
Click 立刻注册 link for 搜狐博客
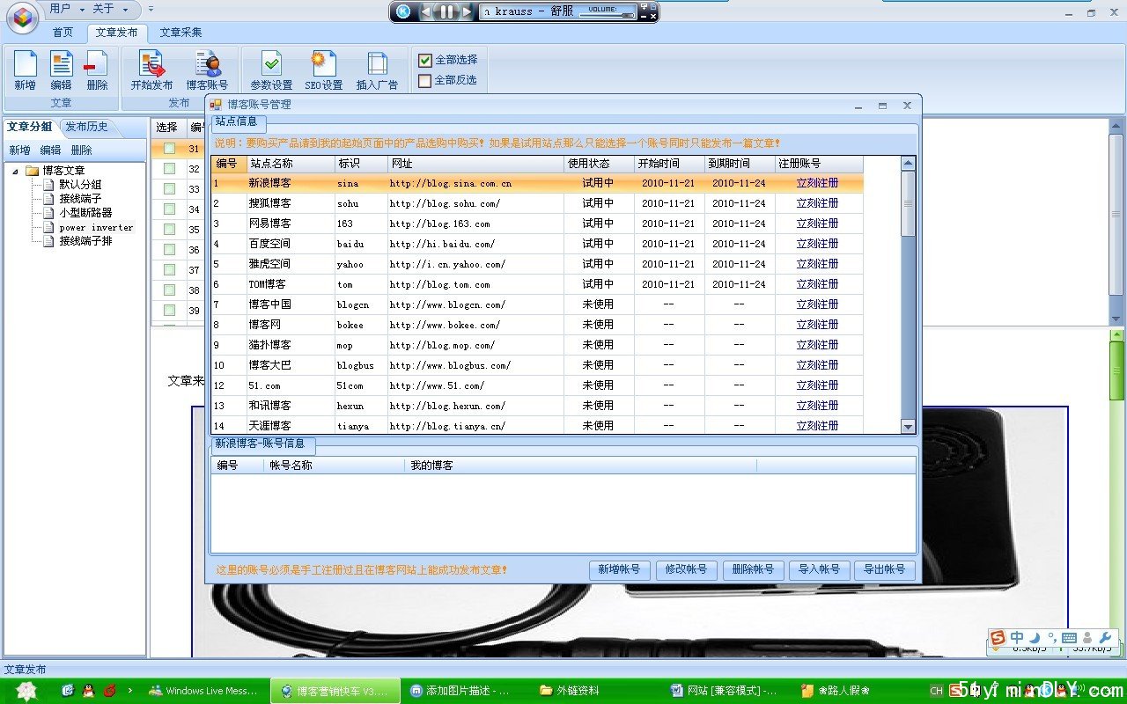pyautogui.click(x=817, y=203)
